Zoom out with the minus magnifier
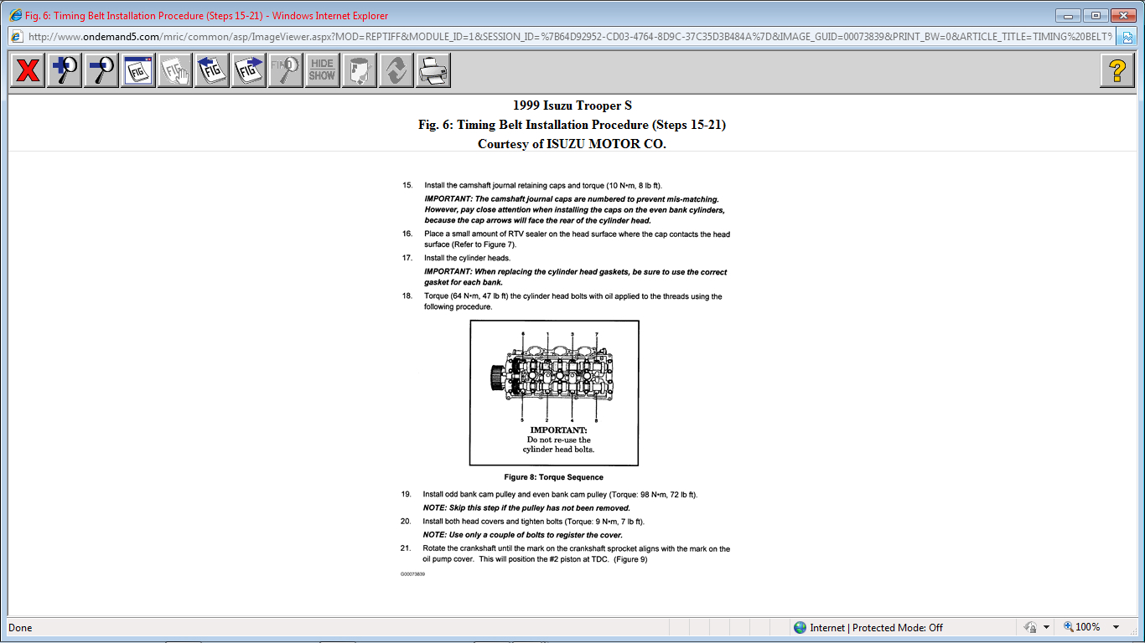This screenshot has height=643, width=1145. 101,70
